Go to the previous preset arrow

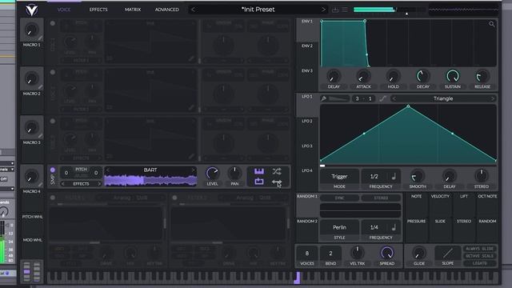coord(193,10)
